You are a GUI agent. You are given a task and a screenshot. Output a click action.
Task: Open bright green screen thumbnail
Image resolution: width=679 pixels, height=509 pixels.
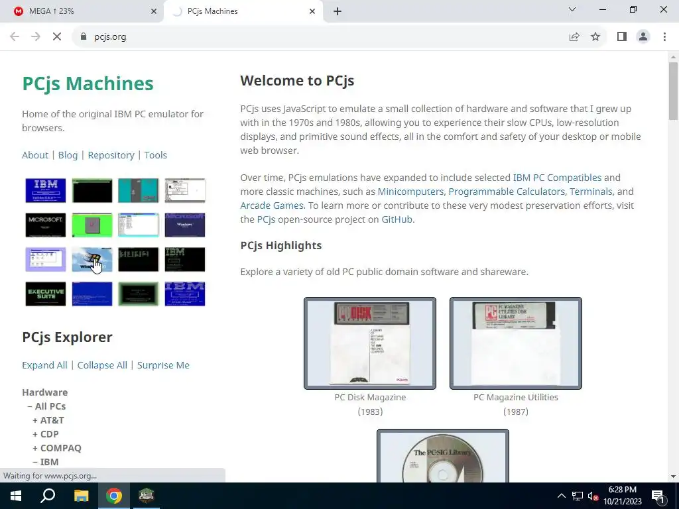92,225
